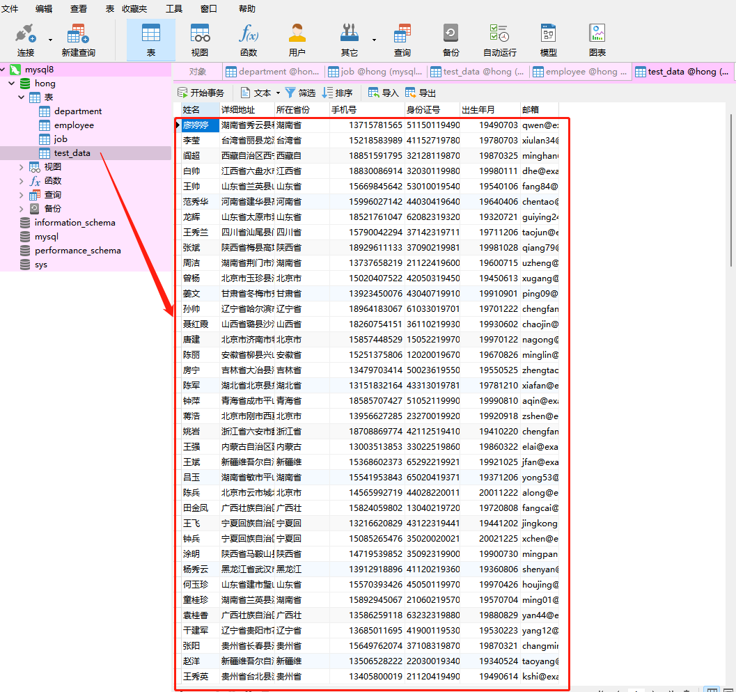Image resolution: width=736 pixels, height=692 pixels.
Task: Click the 导出 (Export) button
Action: 421,93
